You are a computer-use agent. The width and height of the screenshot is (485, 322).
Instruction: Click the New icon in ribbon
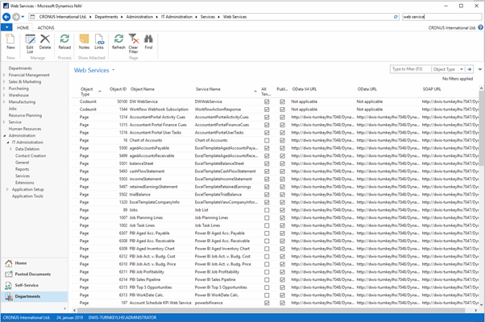point(10,40)
